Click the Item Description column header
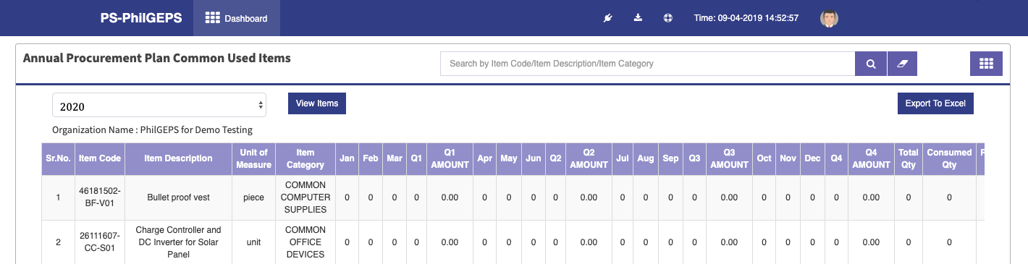 (x=178, y=158)
